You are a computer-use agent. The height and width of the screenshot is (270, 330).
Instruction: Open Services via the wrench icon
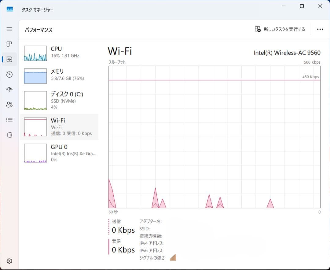pyautogui.click(x=9, y=135)
